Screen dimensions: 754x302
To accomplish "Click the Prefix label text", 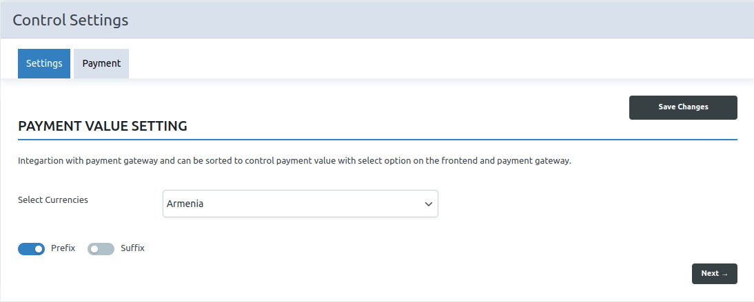I will [x=63, y=248].
